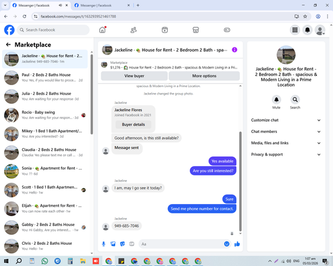Open Mikey 1 Bed 1 Bath Apartment chat

45,134
